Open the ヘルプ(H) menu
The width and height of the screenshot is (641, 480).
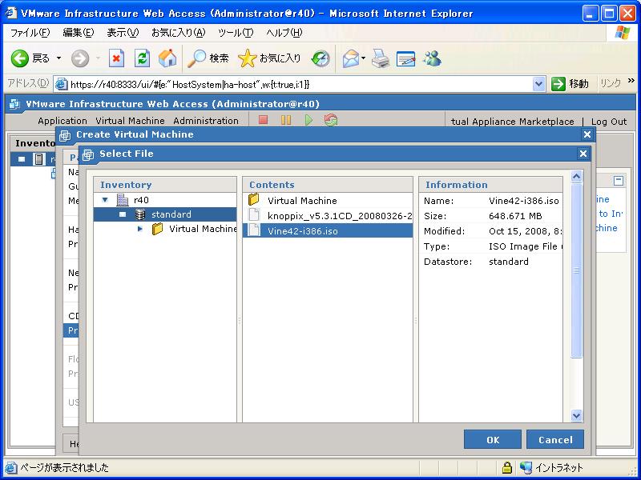point(284,33)
